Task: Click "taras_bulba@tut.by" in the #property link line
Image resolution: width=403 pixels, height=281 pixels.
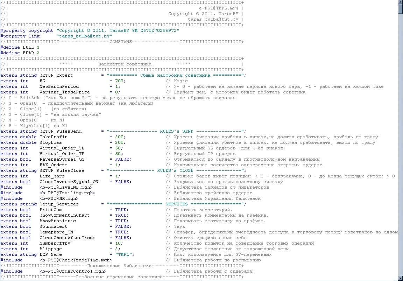Action: tap(84, 36)
